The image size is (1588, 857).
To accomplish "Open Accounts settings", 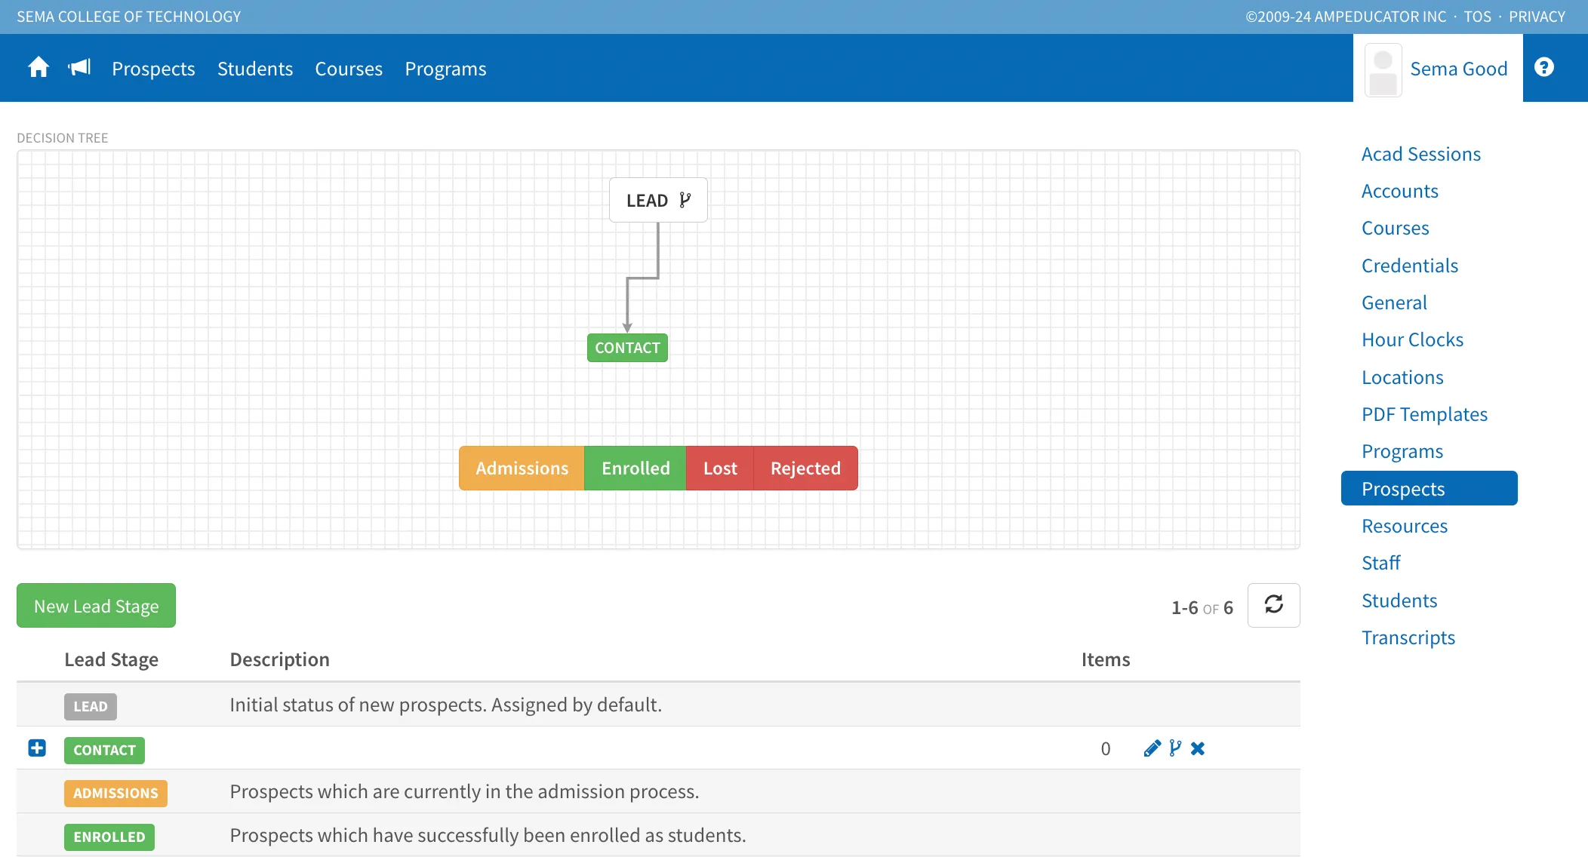I will 1399,191.
